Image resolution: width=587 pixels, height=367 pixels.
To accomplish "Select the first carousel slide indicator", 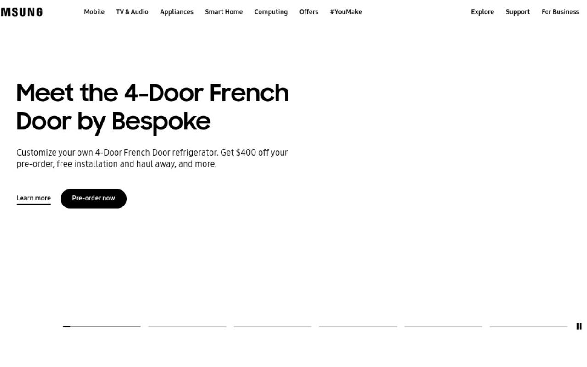I will click(x=102, y=326).
